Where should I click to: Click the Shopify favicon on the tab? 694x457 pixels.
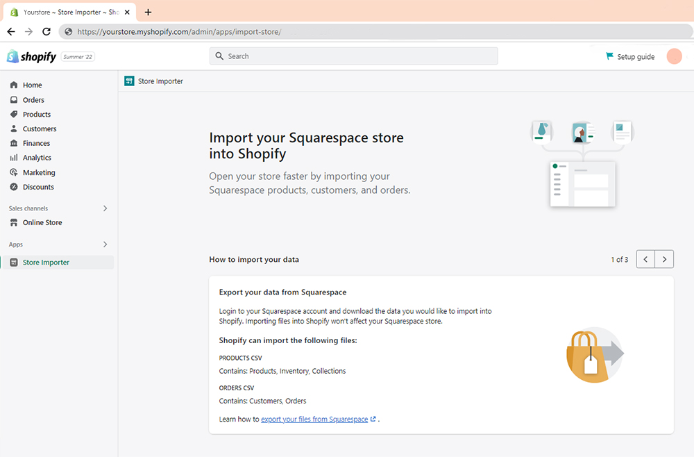point(14,13)
